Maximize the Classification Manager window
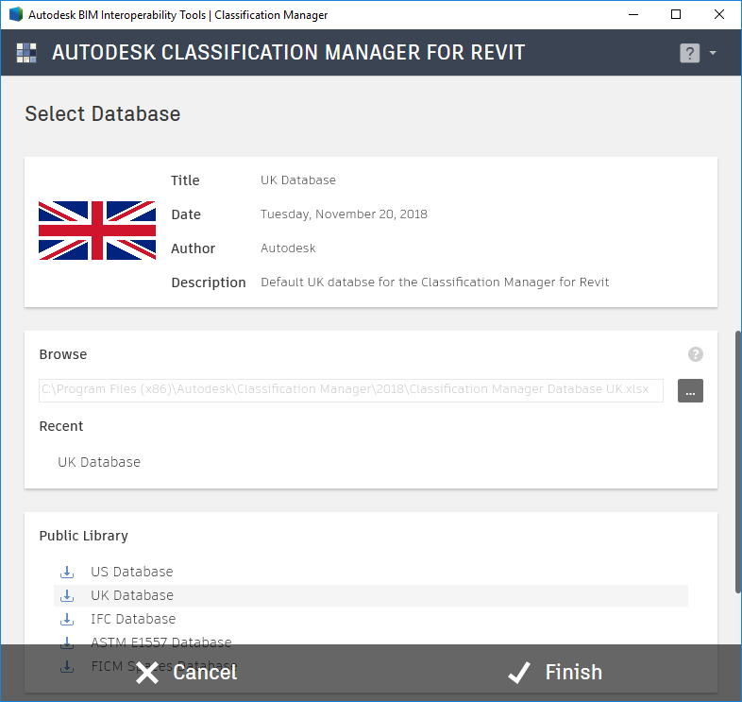The image size is (742, 702). [676, 15]
